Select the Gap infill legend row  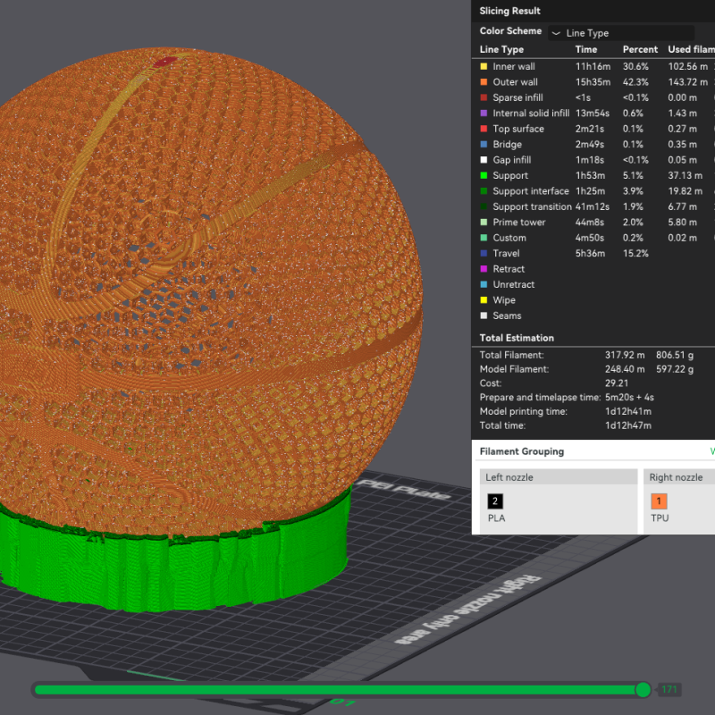[x=511, y=160]
